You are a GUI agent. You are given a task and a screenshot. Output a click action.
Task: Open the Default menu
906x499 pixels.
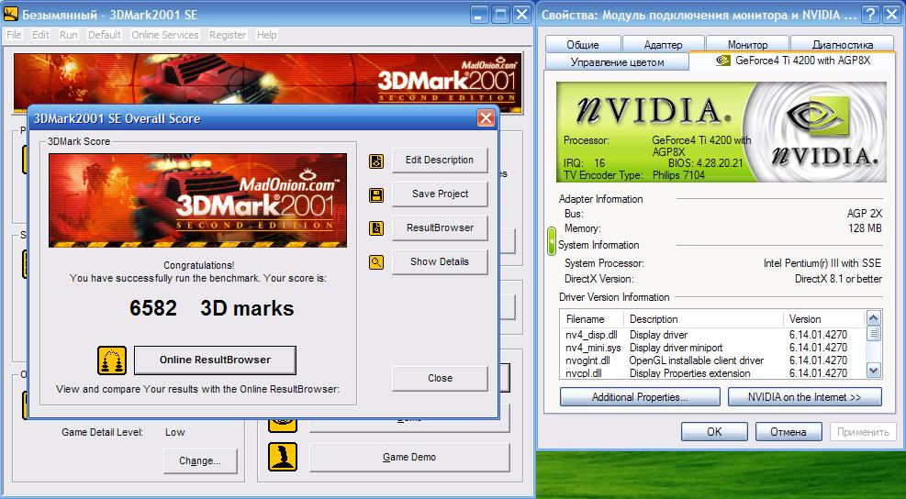tap(105, 35)
